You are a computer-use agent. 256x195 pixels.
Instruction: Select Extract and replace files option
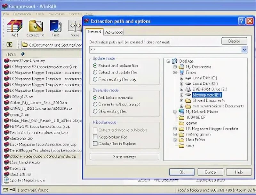[95, 66]
